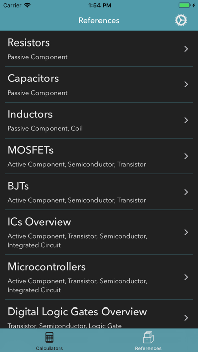Tap the battery icon in status bar
This screenshot has width=198, height=352.
(185, 5)
